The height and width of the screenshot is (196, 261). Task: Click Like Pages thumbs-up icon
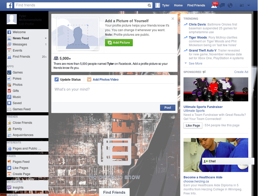9,168
